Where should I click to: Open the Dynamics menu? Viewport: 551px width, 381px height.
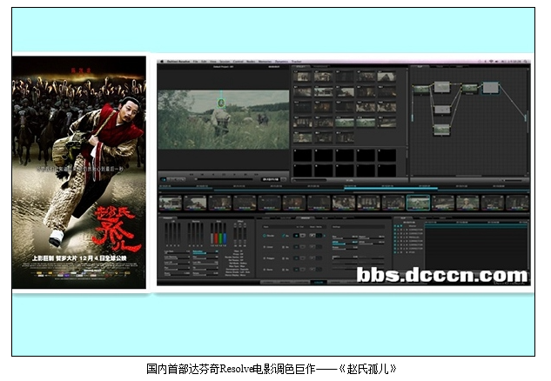click(x=281, y=62)
